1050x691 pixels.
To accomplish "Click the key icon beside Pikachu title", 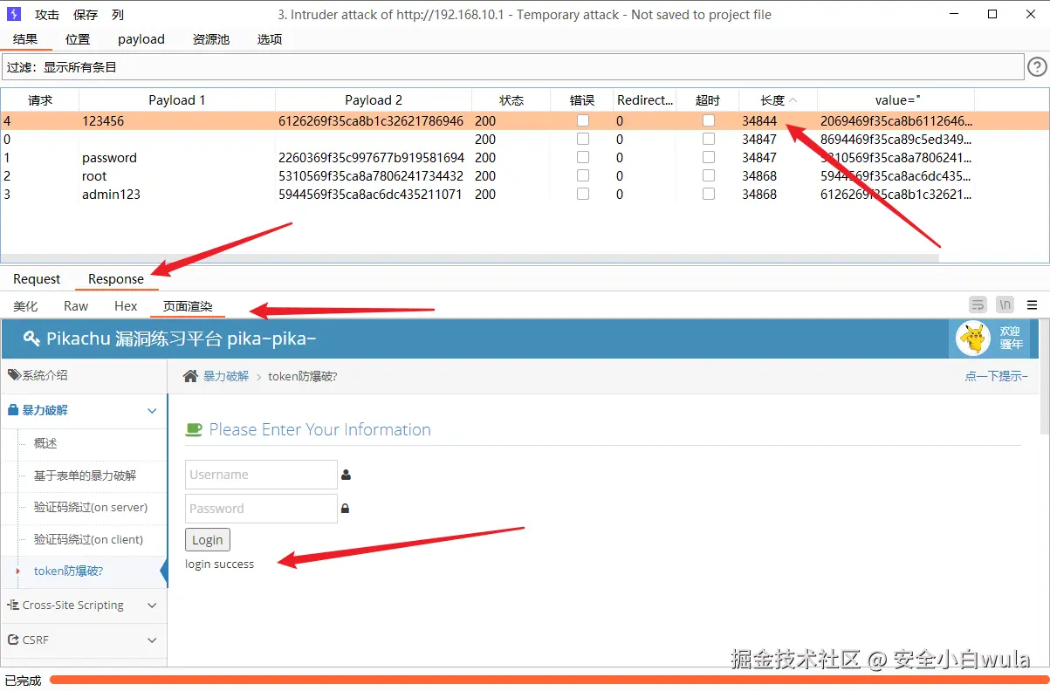I will [x=32, y=339].
